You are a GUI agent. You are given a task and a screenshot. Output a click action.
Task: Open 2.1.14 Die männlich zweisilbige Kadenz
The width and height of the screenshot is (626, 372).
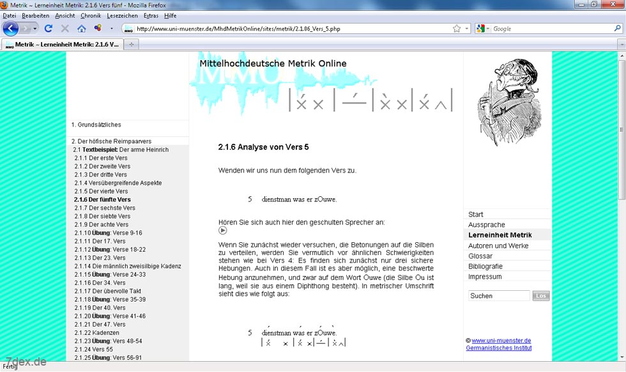click(128, 266)
